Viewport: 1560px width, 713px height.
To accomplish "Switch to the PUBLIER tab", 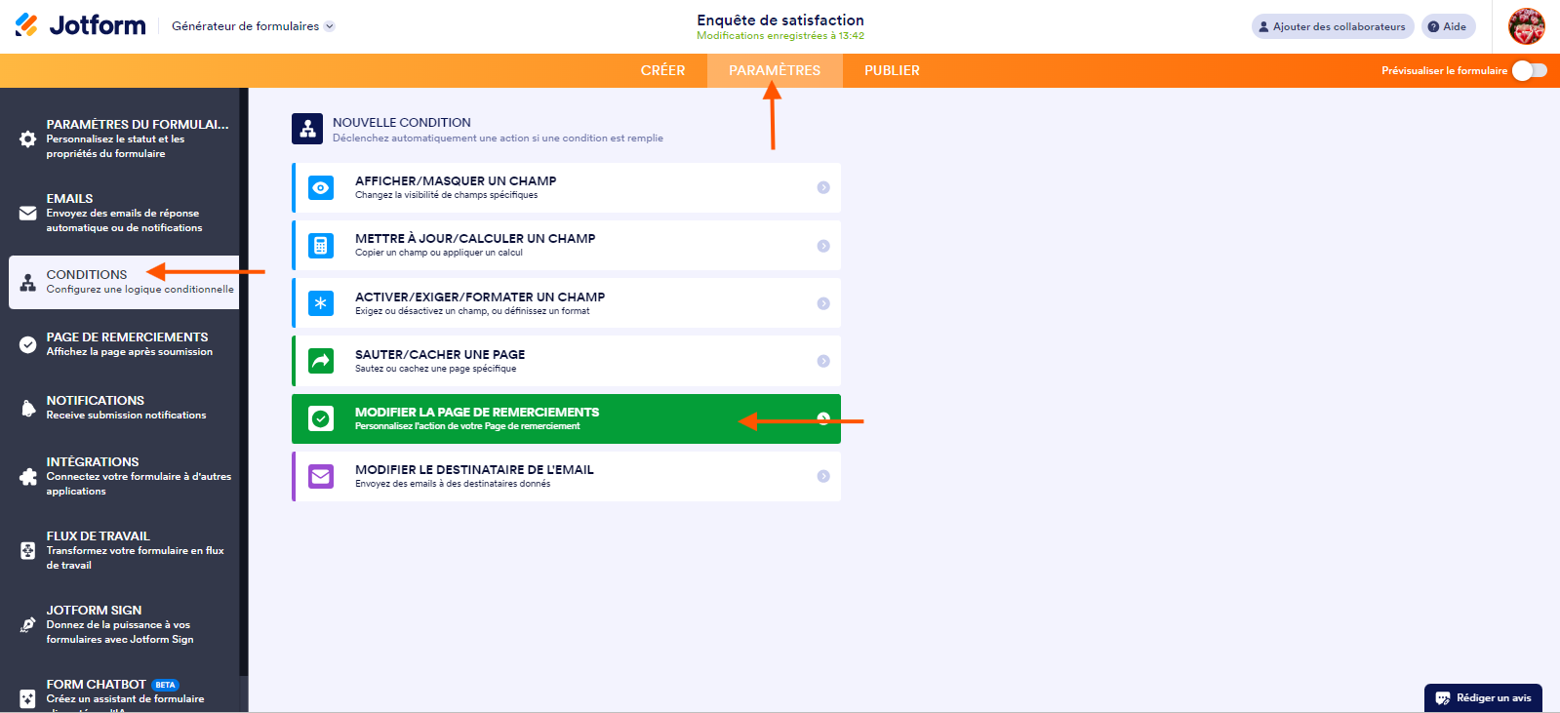I will tap(892, 70).
